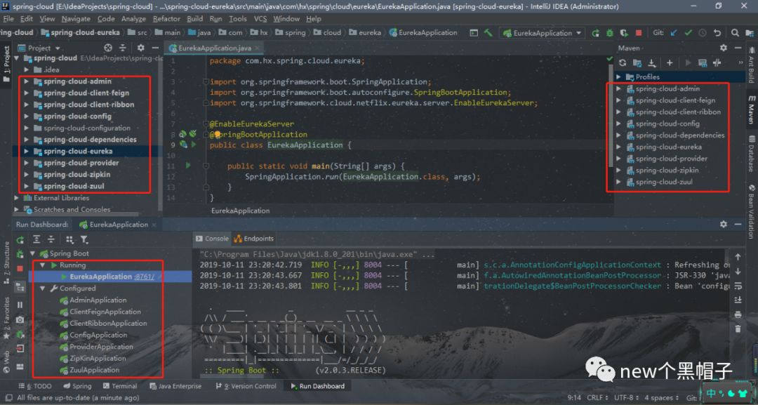Viewport: 758px width, 405px height.
Task: Click the Run Dashboard filter funnel icon
Action: (x=84, y=240)
